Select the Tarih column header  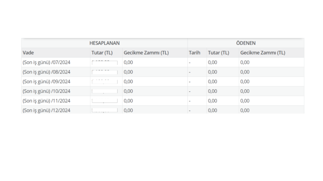click(195, 53)
